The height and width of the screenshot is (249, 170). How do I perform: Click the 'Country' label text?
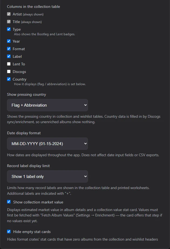click(x=19, y=79)
